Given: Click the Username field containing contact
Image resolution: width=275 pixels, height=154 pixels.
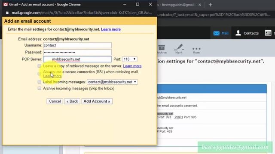Looking at the screenshot, I should [77, 45].
